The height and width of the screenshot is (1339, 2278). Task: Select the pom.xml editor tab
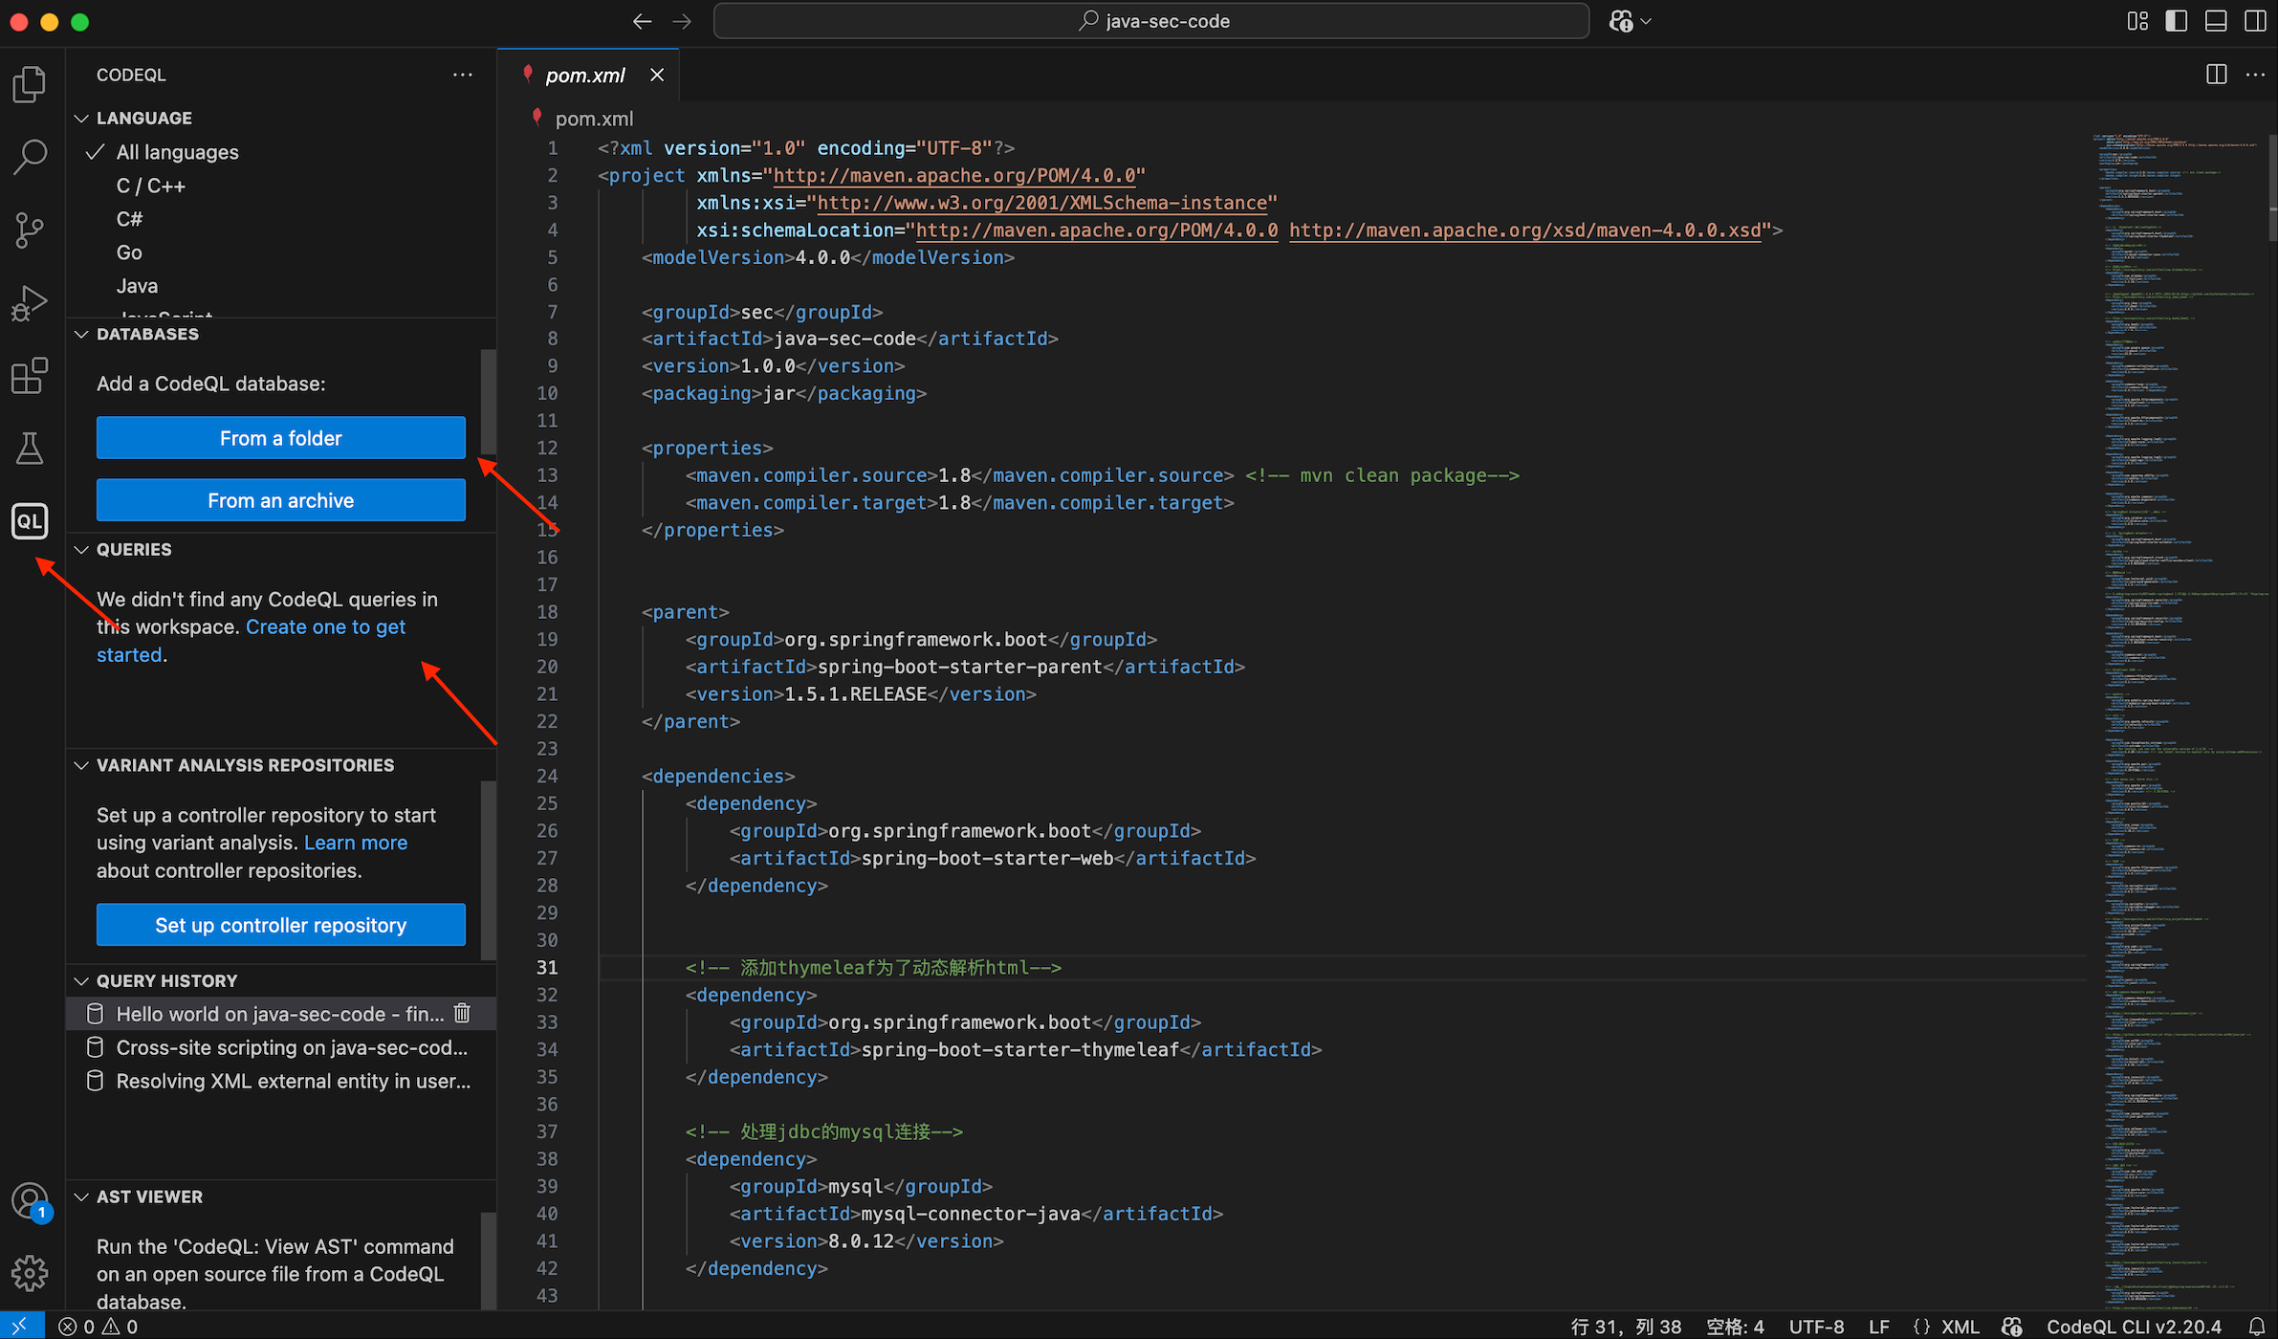point(584,75)
